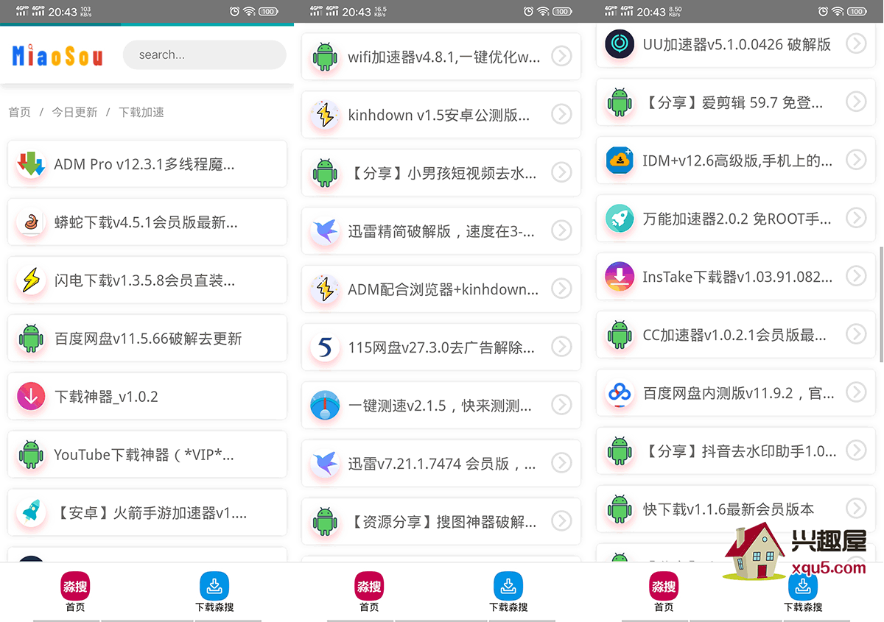Click the MiaoSou logo
This screenshot has height=622, width=884.
(x=57, y=55)
